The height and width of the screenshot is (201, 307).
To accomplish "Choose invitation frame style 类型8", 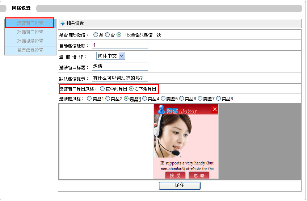I will pos(218,99).
